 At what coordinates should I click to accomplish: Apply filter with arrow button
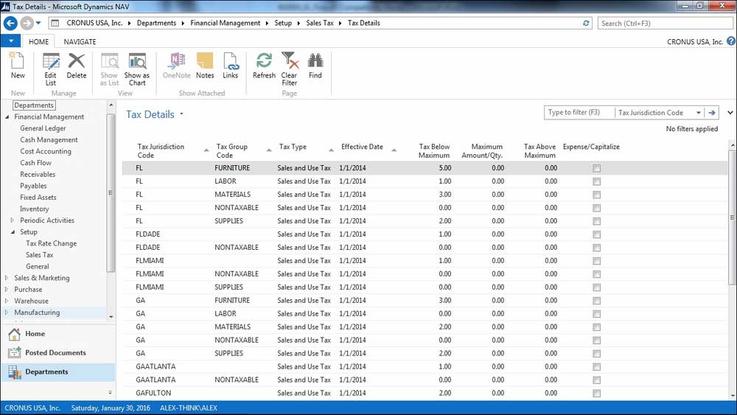pyautogui.click(x=712, y=113)
